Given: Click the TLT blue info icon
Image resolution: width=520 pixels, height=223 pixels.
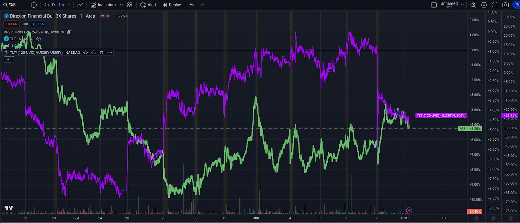Looking at the screenshot, I should click(x=6, y=38).
